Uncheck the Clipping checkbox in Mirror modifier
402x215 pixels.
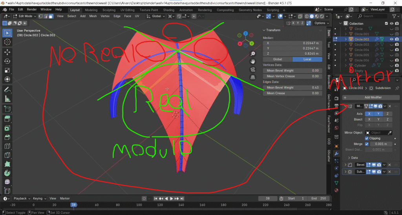tap(367, 138)
